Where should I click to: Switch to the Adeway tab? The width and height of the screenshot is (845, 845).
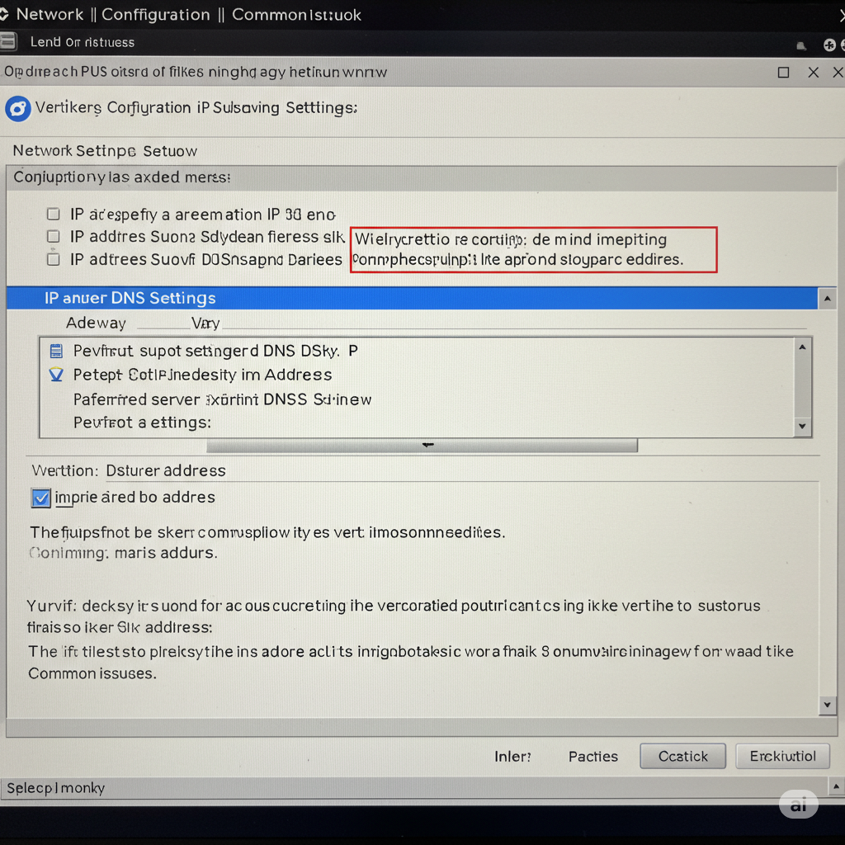click(96, 323)
